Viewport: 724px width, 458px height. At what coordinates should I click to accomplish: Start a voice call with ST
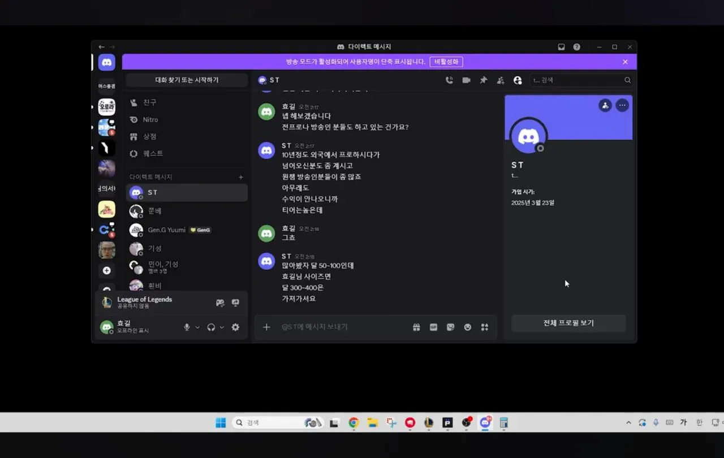coord(449,80)
